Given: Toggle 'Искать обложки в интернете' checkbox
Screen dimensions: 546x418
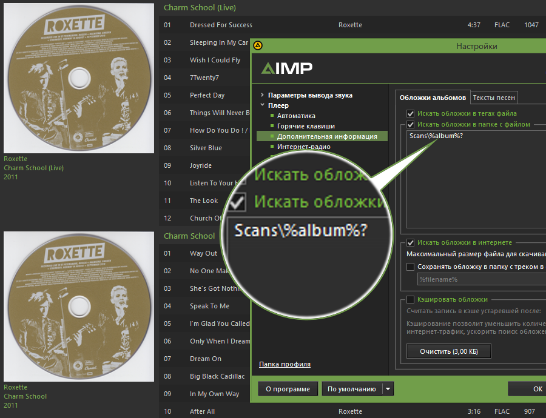Looking at the screenshot, I should (410, 243).
